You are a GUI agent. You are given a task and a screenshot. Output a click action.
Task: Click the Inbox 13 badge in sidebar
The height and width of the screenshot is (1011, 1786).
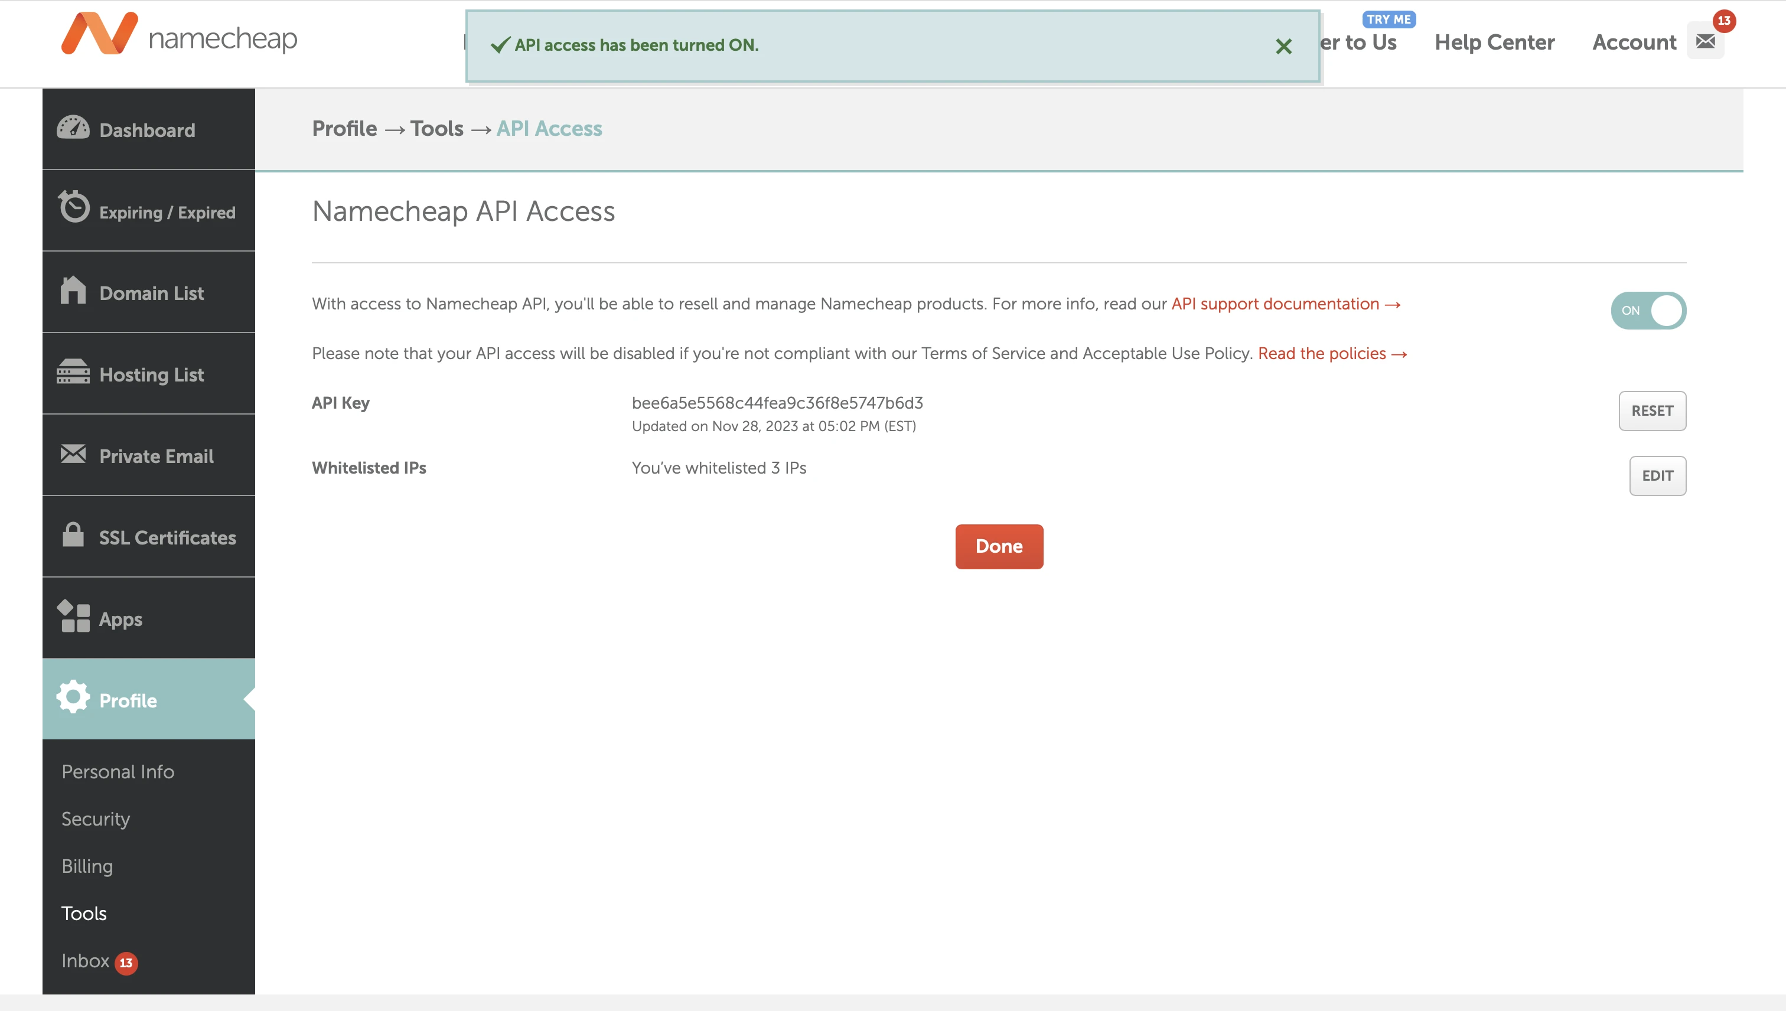click(x=126, y=963)
